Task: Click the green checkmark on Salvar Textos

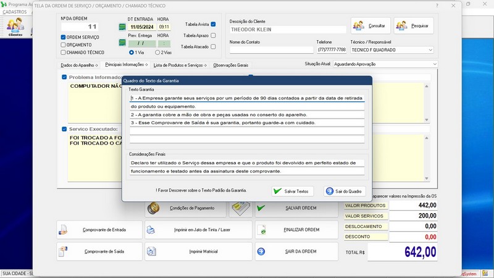Action: click(x=278, y=191)
